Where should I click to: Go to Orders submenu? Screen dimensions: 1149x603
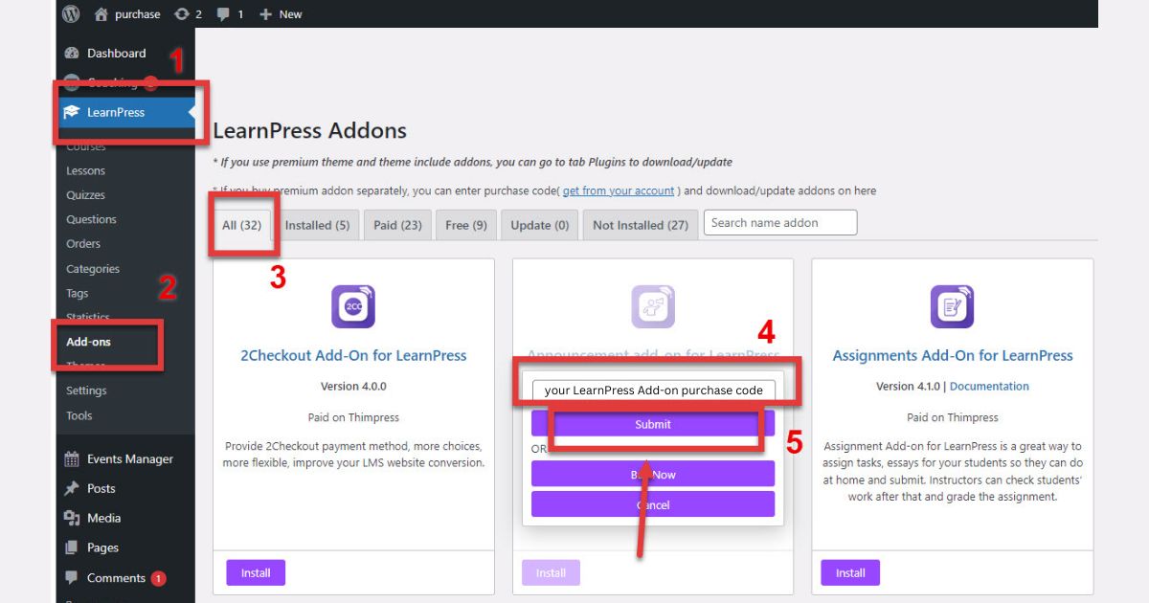(x=83, y=244)
